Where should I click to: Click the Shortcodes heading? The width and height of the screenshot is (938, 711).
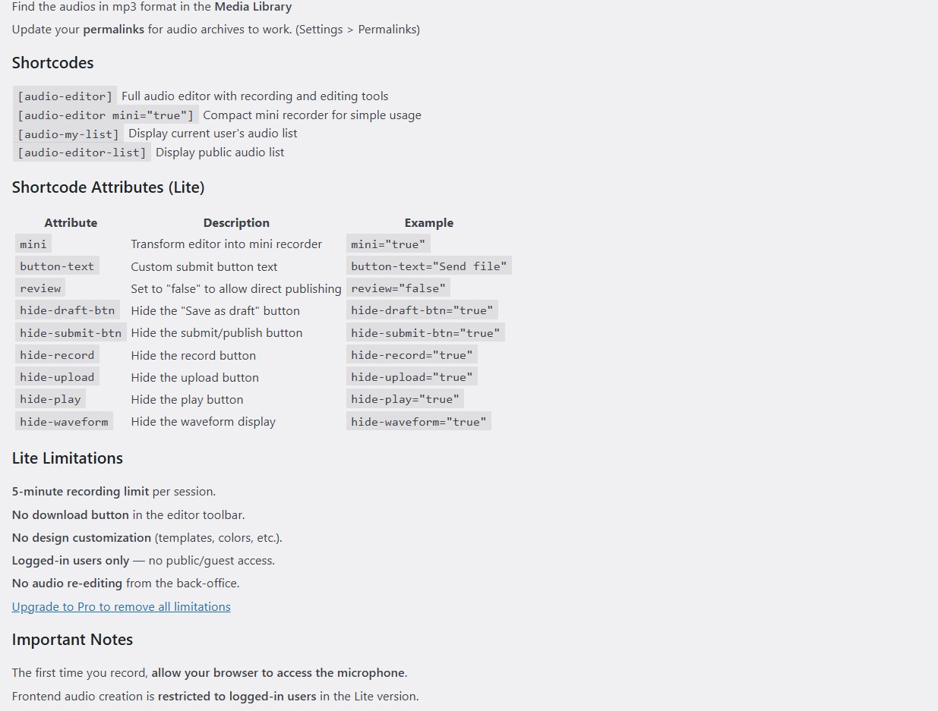(x=52, y=63)
